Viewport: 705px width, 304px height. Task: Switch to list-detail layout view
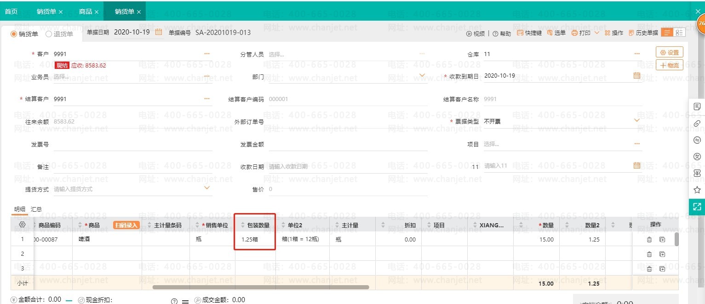[679, 33]
